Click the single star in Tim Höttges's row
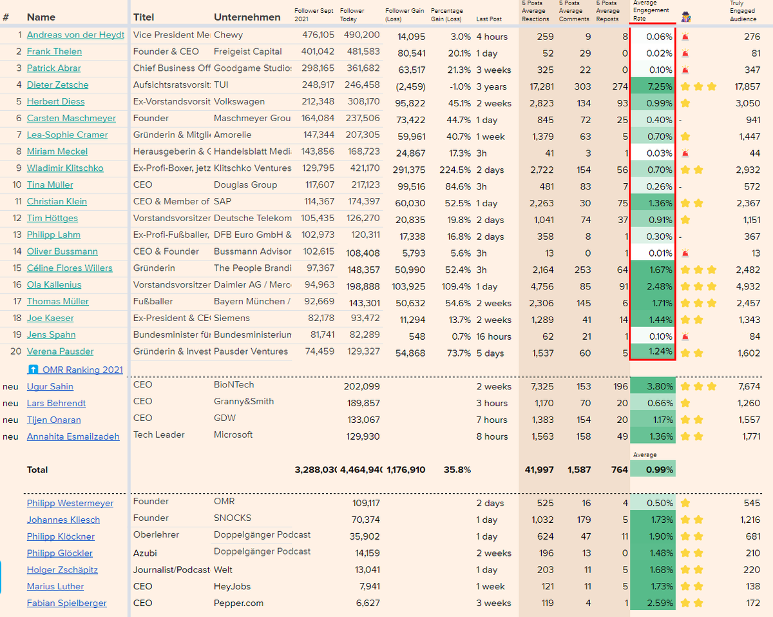Viewport: 773px width, 617px height. coord(685,220)
